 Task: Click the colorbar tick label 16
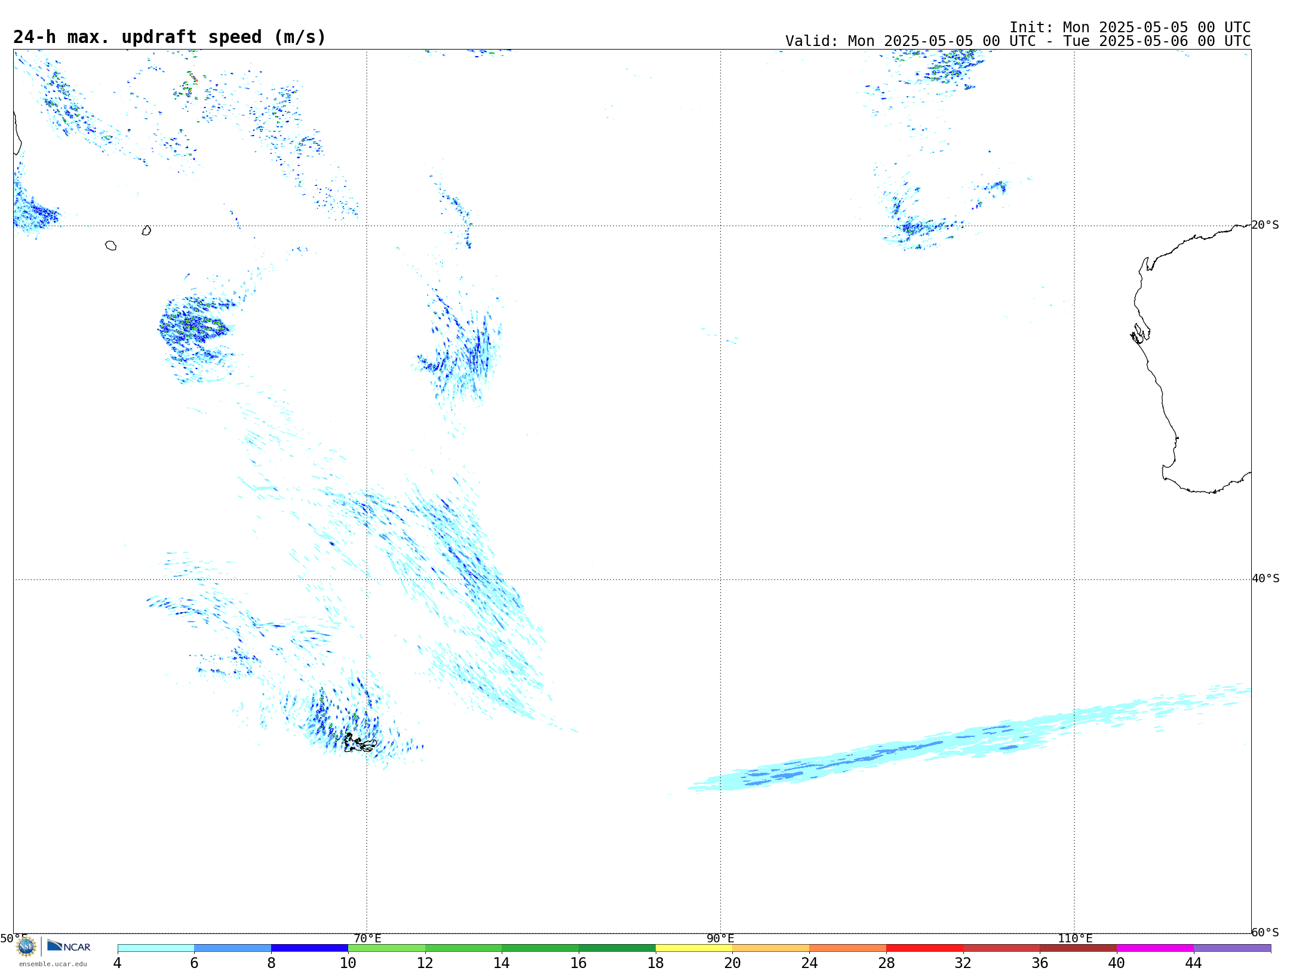[579, 963]
